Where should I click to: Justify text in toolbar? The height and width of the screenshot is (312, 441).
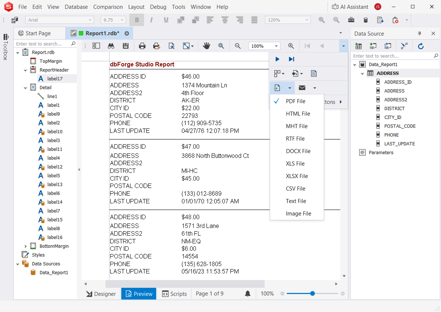(254, 20)
